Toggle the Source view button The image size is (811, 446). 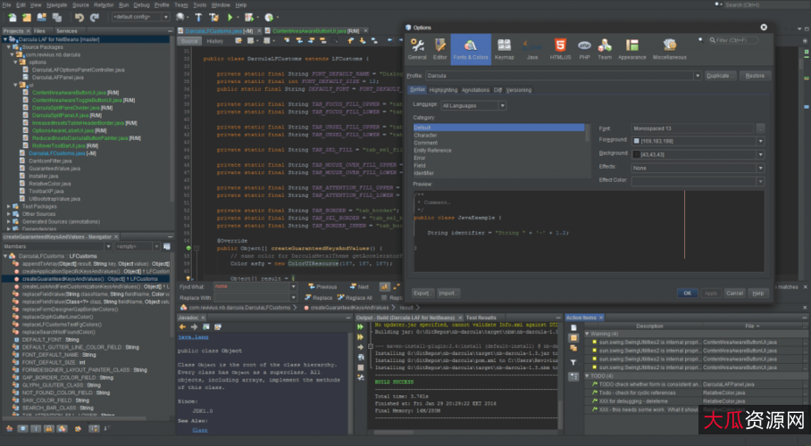[x=188, y=41]
